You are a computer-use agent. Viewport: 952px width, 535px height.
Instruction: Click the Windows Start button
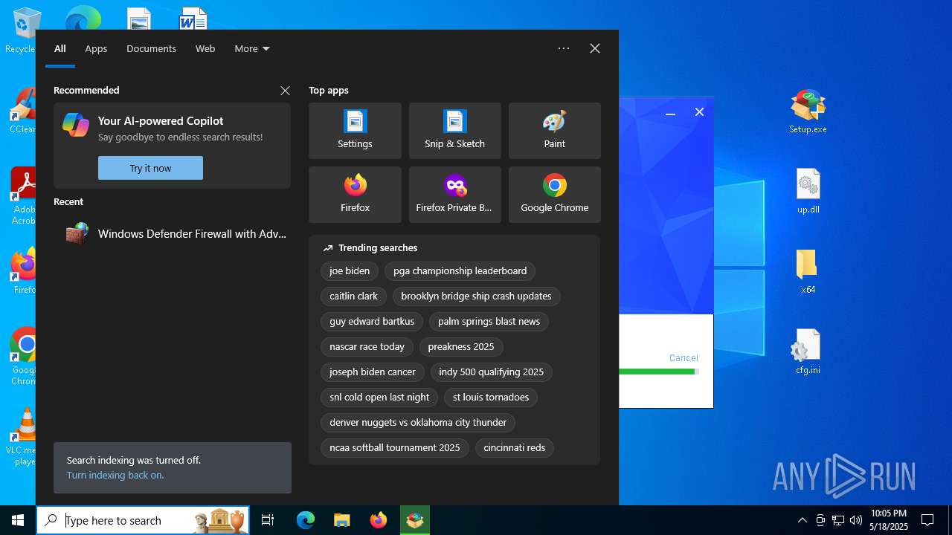click(x=18, y=520)
